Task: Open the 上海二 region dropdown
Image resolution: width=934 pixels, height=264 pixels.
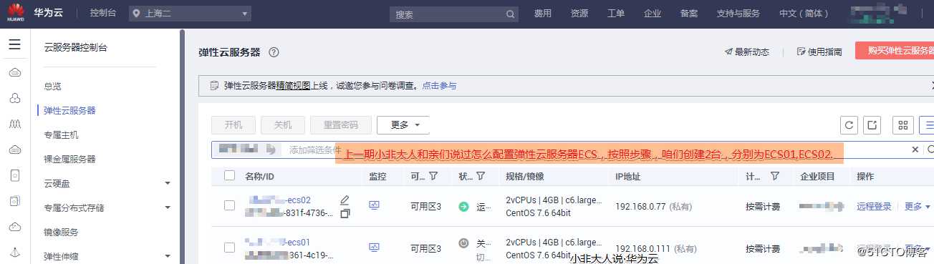Action: (190, 14)
